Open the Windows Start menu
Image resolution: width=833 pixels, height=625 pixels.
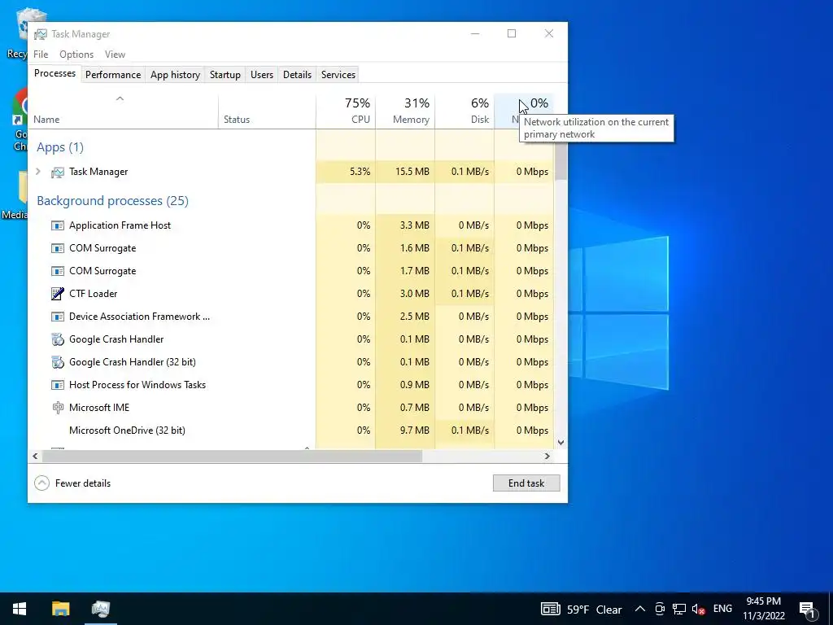point(20,609)
